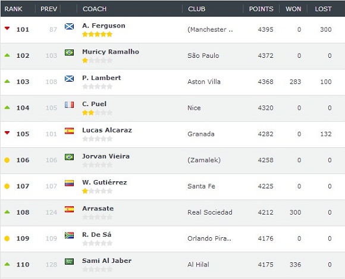Sort by the POINTS column header
This screenshot has height=279, width=345.
261,9
